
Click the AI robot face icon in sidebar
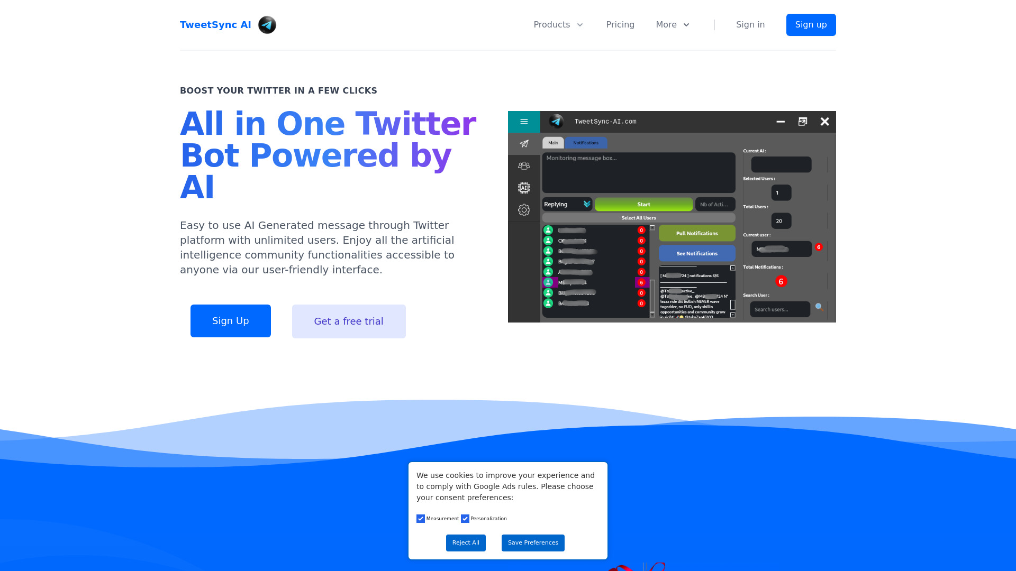pos(524,188)
